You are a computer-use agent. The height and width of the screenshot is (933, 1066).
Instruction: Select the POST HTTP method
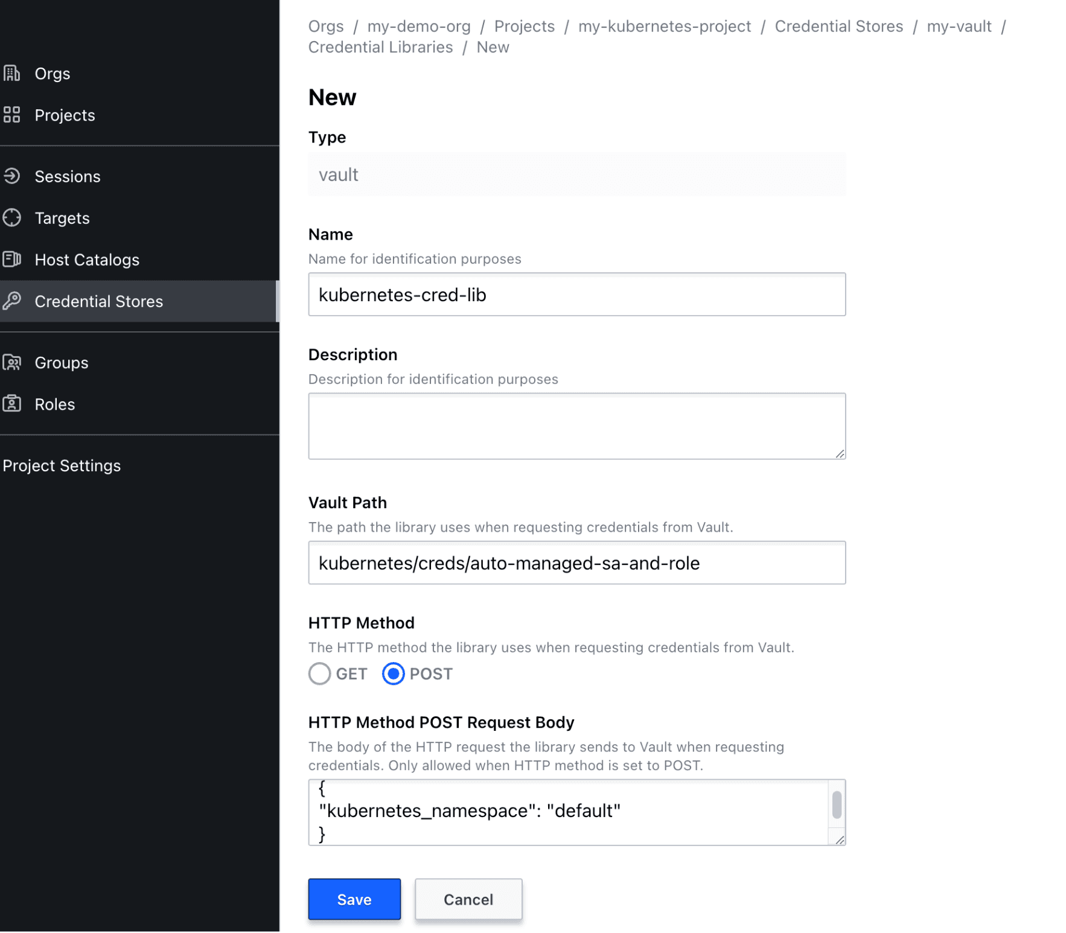coord(393,673)
